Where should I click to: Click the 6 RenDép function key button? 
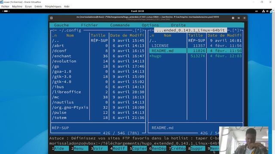pos(158,148)
